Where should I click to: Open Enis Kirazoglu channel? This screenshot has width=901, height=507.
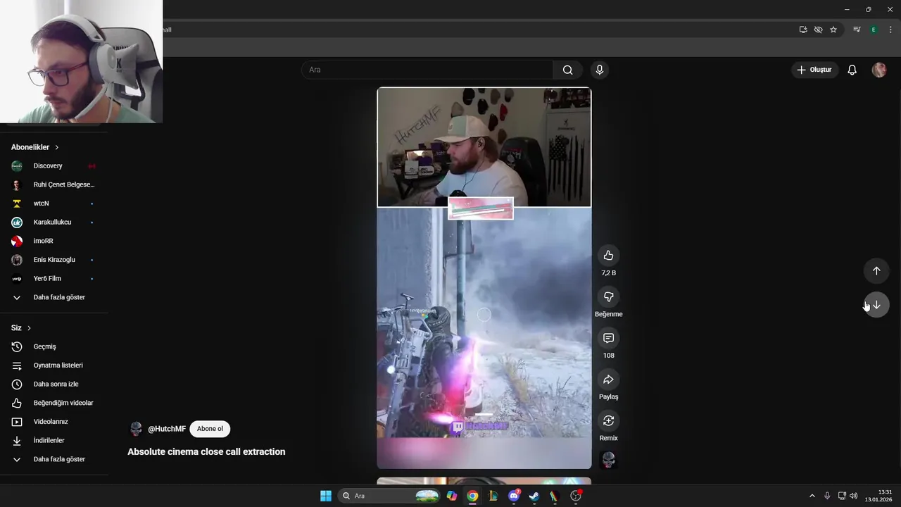pos(53,260)
